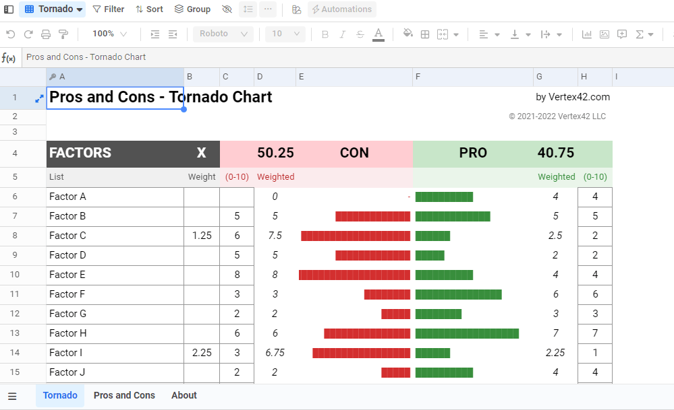Click the vertical align icon
674x410 pixels.
coord(515,34)
